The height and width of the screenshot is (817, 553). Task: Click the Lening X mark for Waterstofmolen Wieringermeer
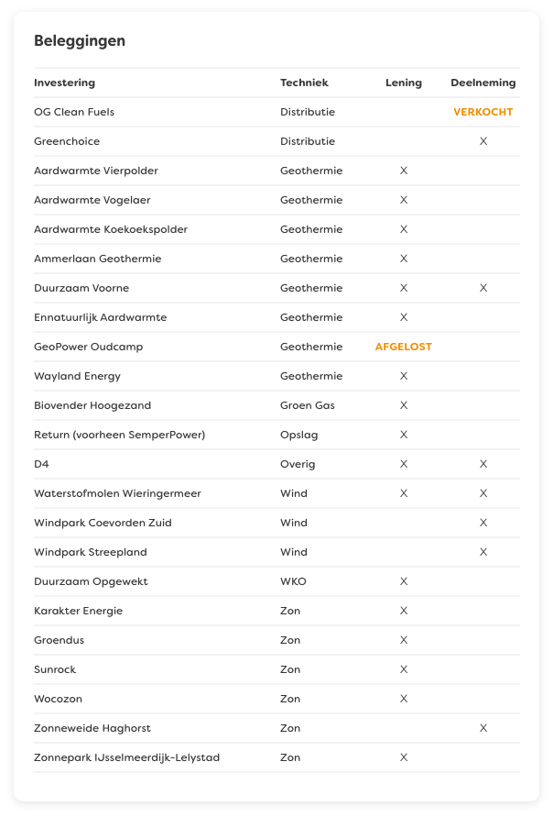[x=404, y=493]
